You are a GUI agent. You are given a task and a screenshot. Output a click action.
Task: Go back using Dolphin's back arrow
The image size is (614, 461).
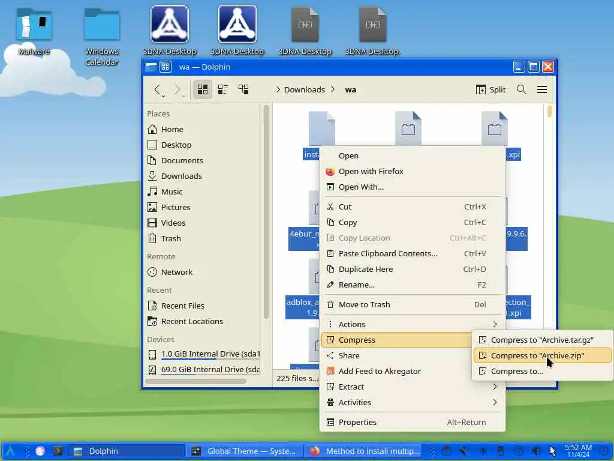(158, 90)
